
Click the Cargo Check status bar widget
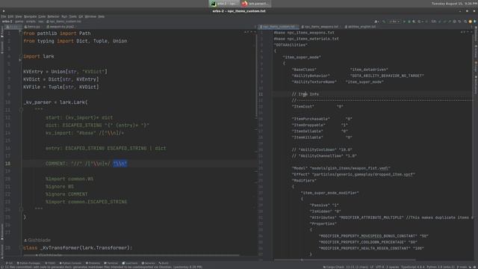click(334, 267)
